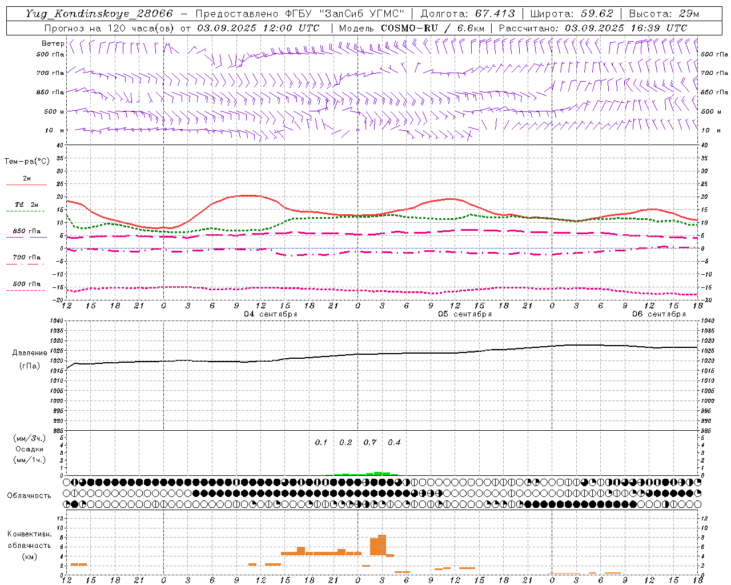Click green dashed line sample under 'Td 2м'
The image size is (731, 585).
click(26, 211)
